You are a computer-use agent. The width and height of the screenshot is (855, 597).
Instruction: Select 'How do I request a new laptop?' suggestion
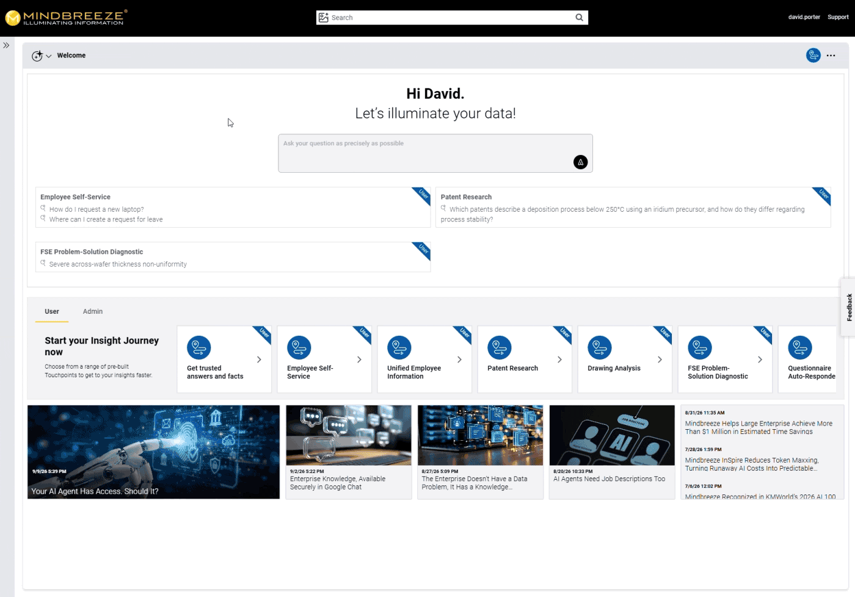(96, 209)
